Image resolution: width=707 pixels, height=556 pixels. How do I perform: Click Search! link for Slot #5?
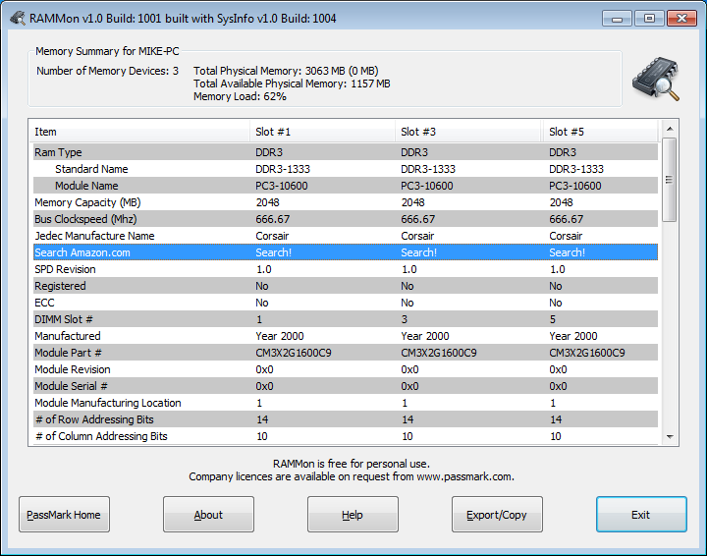coord(566,252)
